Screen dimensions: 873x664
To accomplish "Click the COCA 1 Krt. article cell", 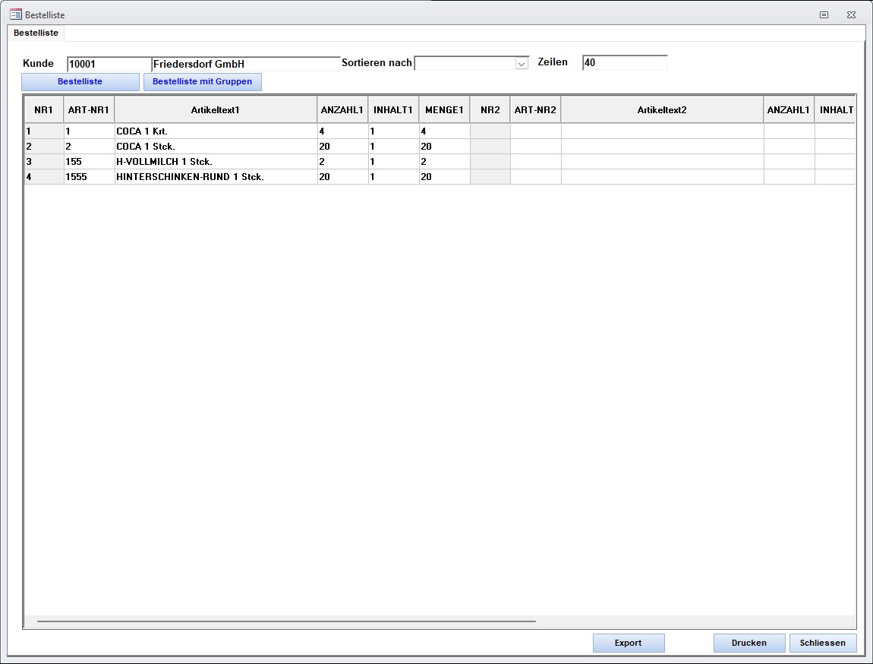I will click(216, 131).
